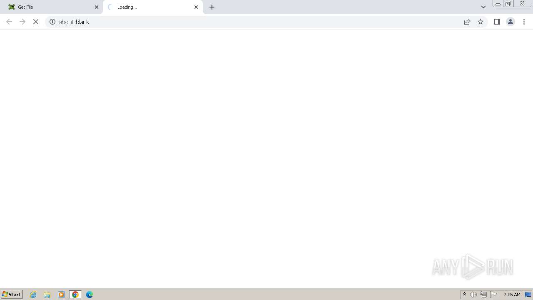Click the Get File tab favicon
The width and height of the screenshot is (533, 300).
12,7
